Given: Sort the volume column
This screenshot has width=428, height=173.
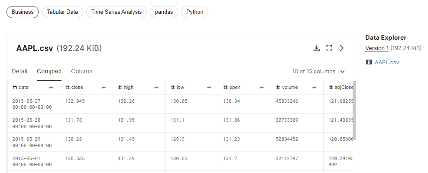Looking at the screenshot, I should (315, 87).
